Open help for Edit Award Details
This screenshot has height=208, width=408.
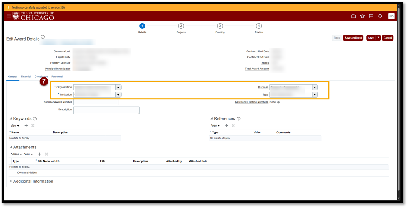pos(43,37)
